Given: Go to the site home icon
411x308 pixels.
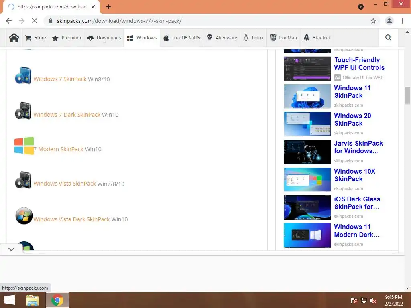Looking at the screenshot, I should [x=14, y=38].
